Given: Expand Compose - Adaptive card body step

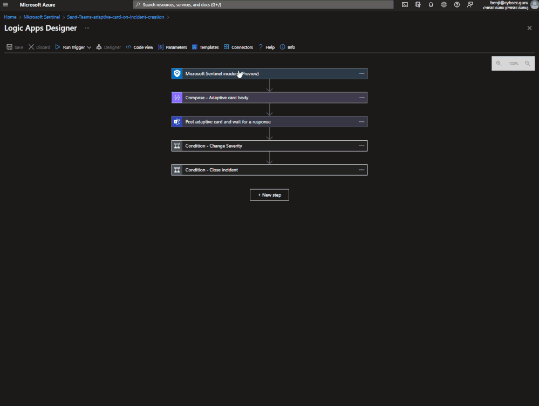Looking at the screenshot, I should pos(270,98).
